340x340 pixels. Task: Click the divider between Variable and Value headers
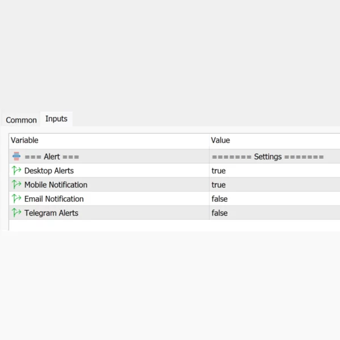209,141
